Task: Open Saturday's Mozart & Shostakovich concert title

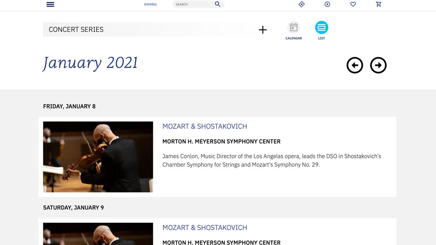Action: click(205, 228)
